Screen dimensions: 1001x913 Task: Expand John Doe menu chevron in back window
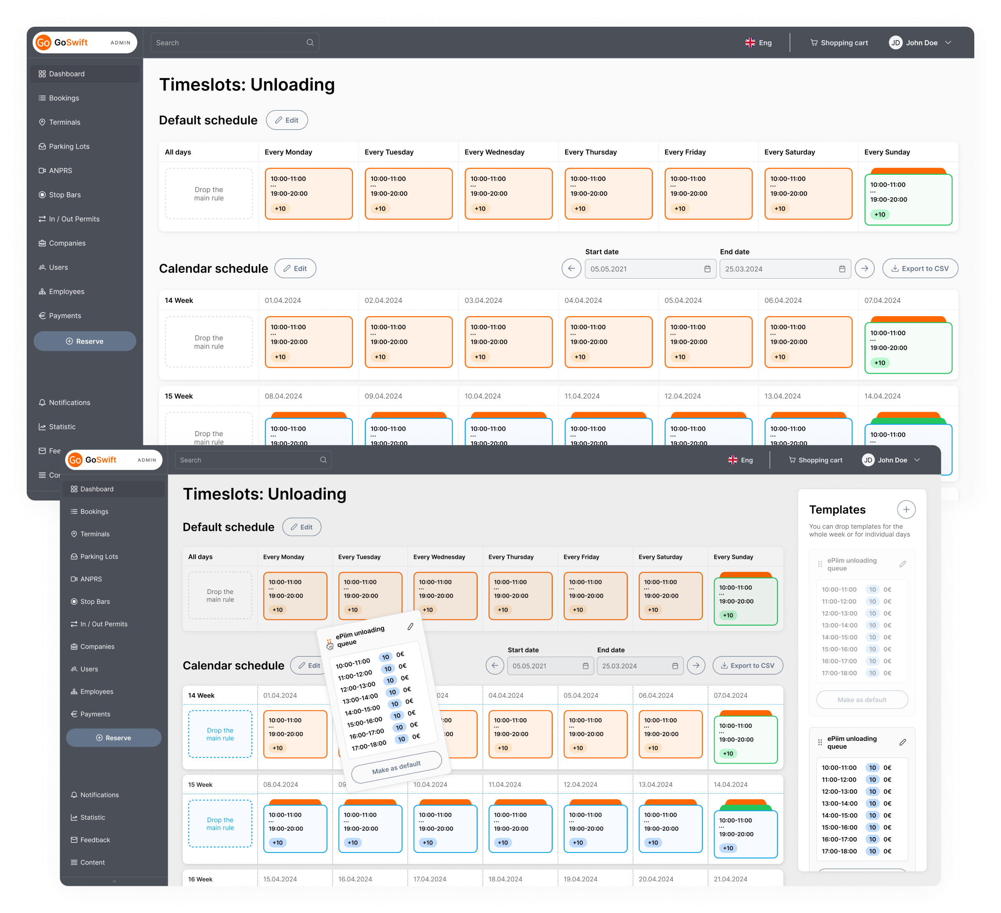pos(948,43)
